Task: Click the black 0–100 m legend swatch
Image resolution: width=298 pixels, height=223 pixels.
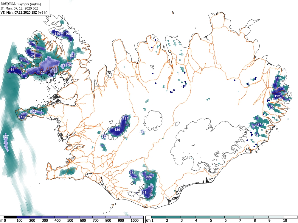Action: pos(10,217)
